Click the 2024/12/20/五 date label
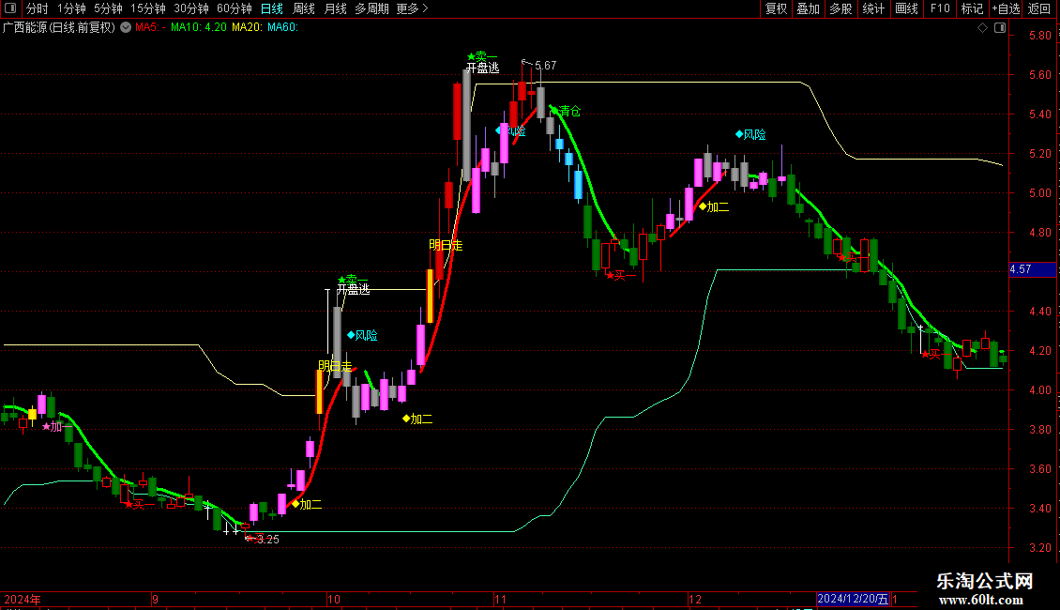The width and height of the screenshot is (1060, 610). click(853, 599)
